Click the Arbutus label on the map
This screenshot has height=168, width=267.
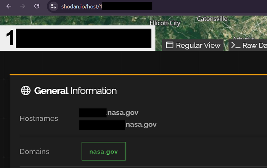click(244, 38)
